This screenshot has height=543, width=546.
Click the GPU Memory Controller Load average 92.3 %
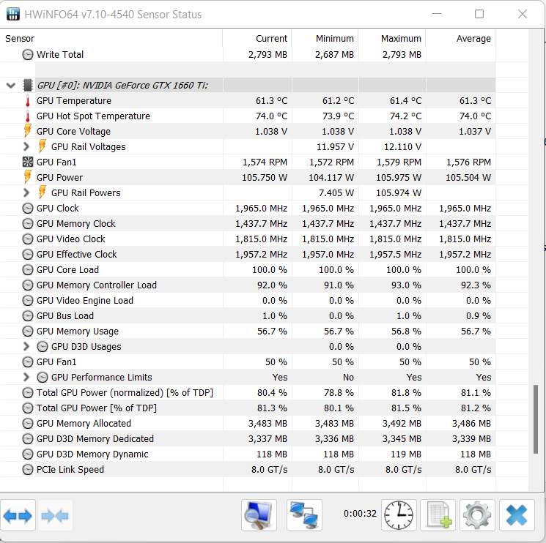pos(476,285)
